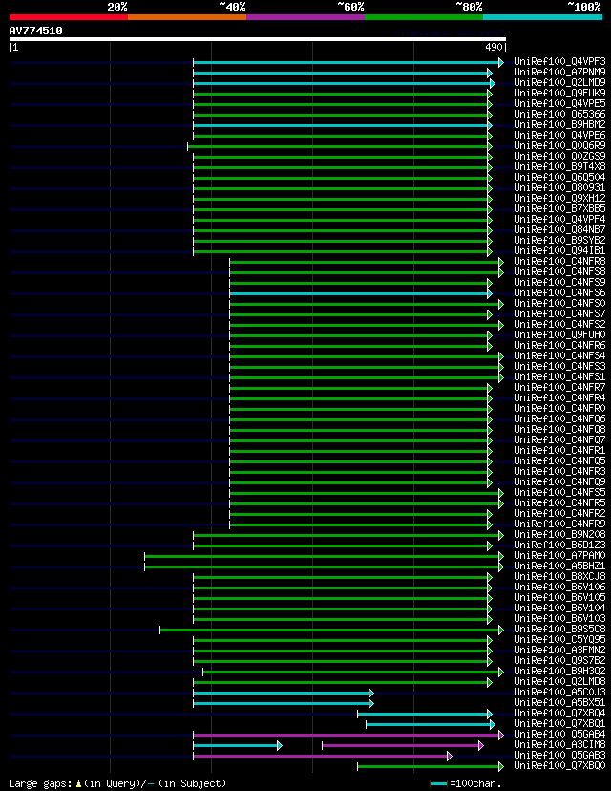This screenshot has width=611, height=791.
Task: Open the UniRef100_Q9FUK9 hit label
Action: point(559,94)
